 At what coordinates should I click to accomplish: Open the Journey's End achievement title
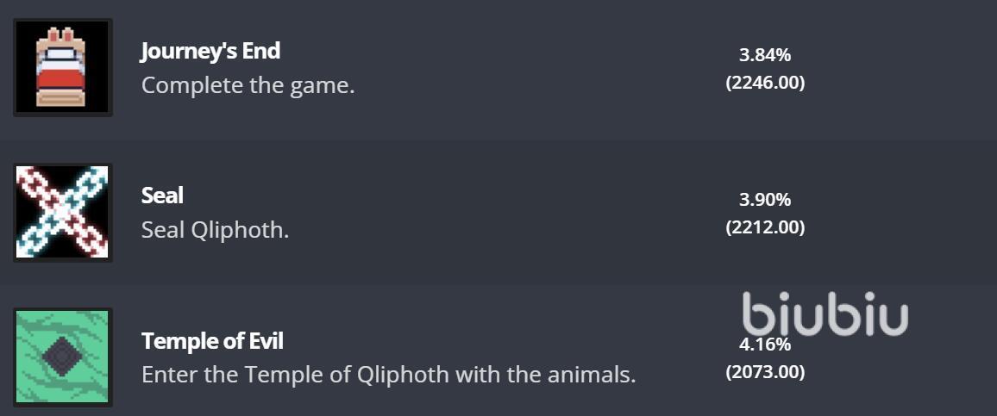pos(210,51)
